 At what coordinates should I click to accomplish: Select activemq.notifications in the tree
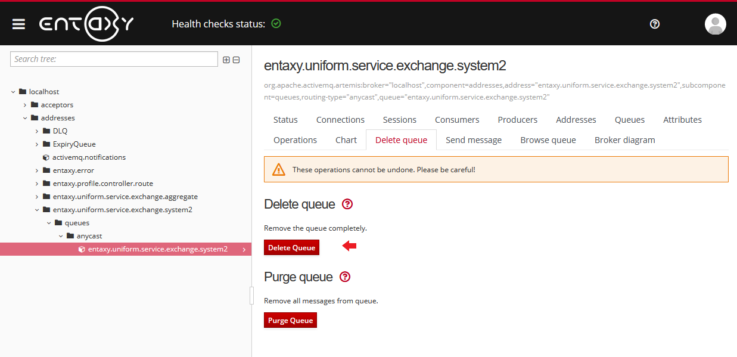pyautogui.click(x=88, y=157)
